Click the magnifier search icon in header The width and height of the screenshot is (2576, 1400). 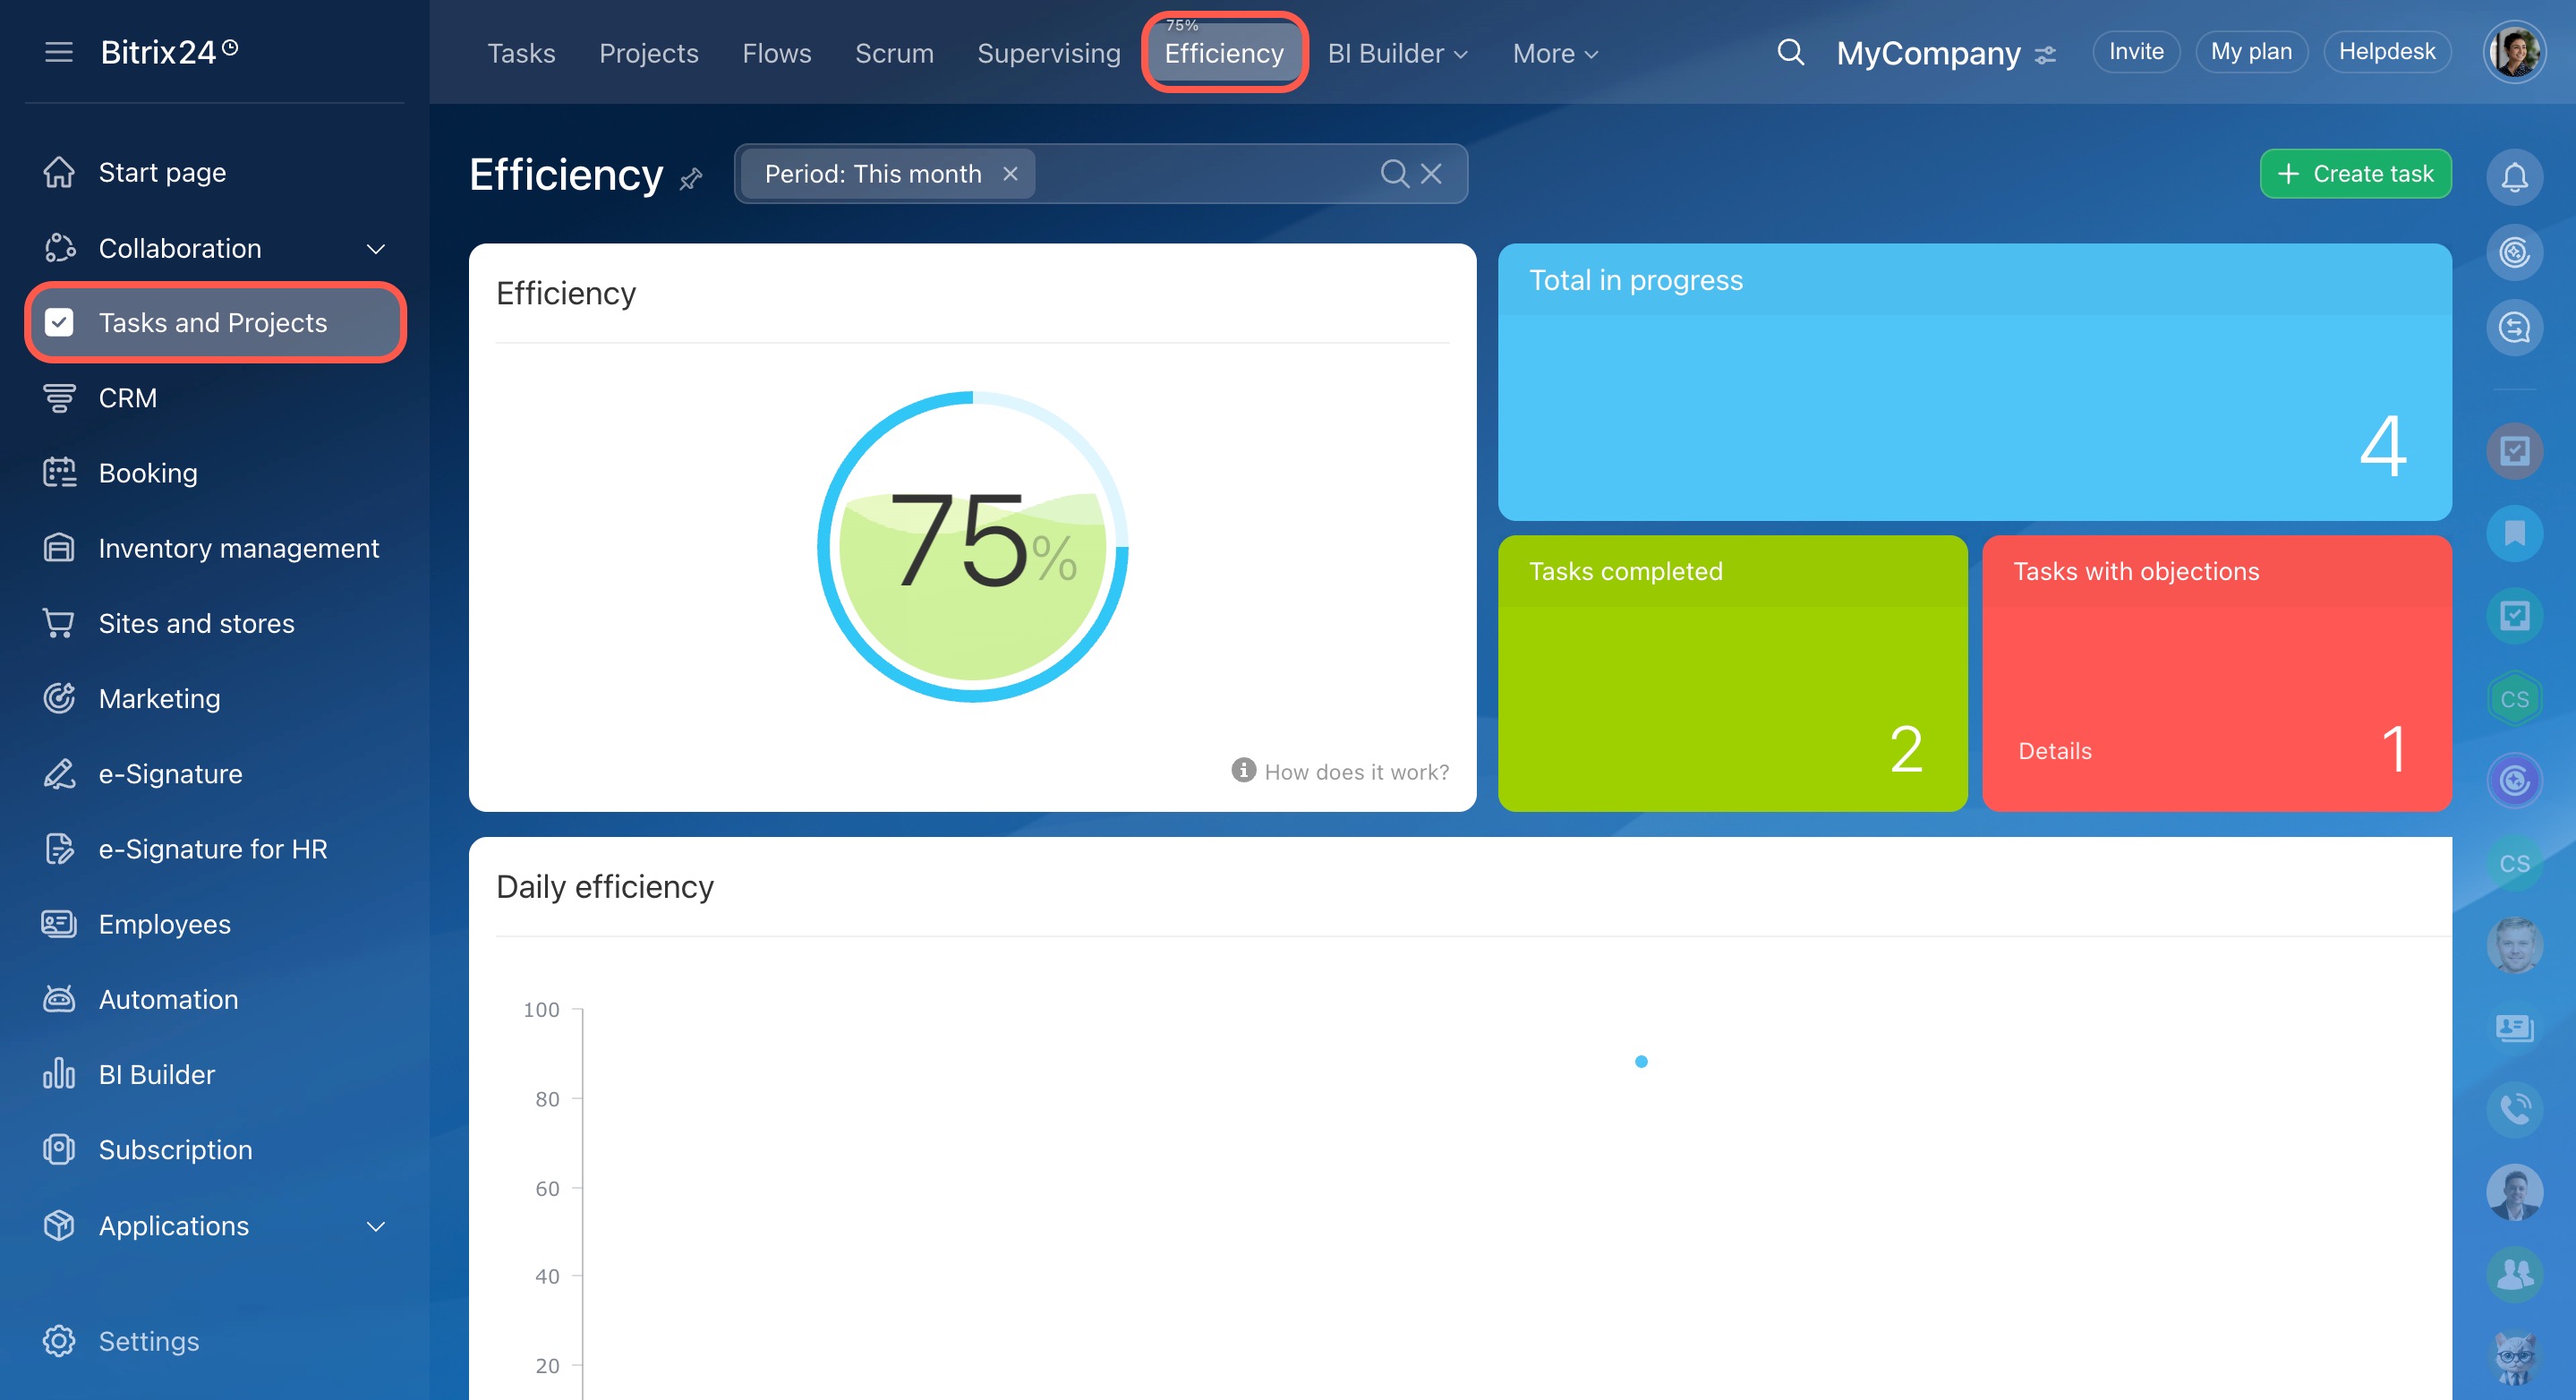point(1790,52)
